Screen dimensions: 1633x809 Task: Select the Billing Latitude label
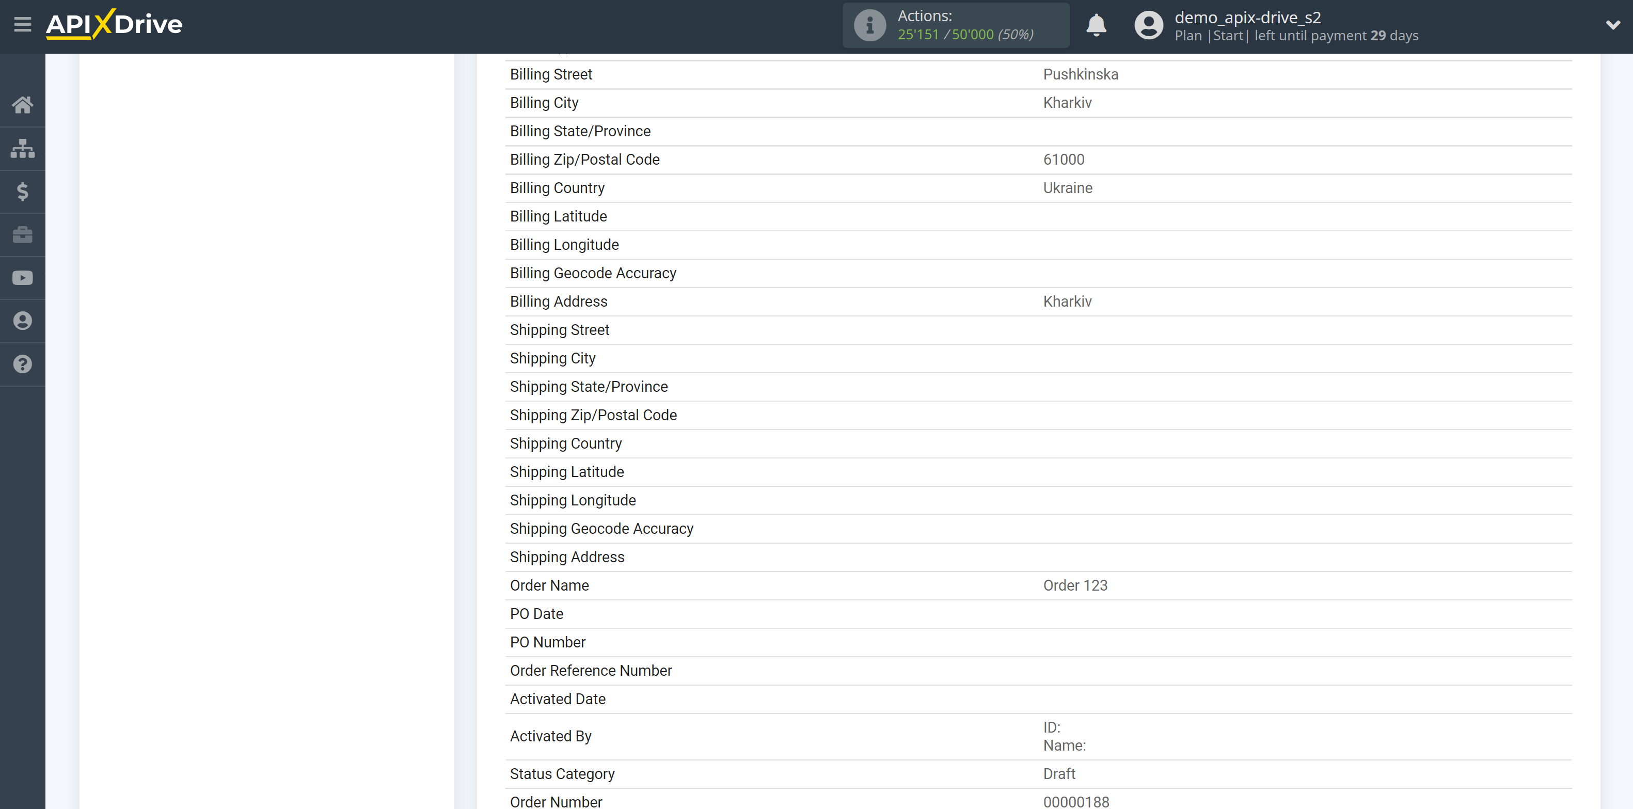[559, 216]
